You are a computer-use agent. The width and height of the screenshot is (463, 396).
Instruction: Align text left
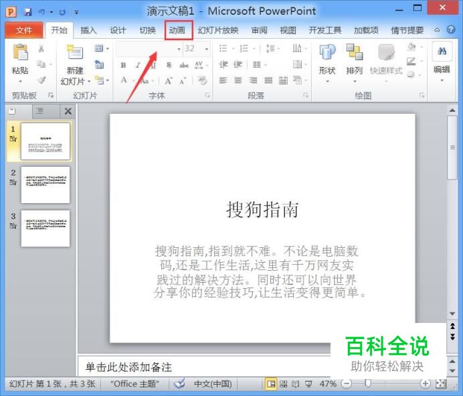click(223, 80)
